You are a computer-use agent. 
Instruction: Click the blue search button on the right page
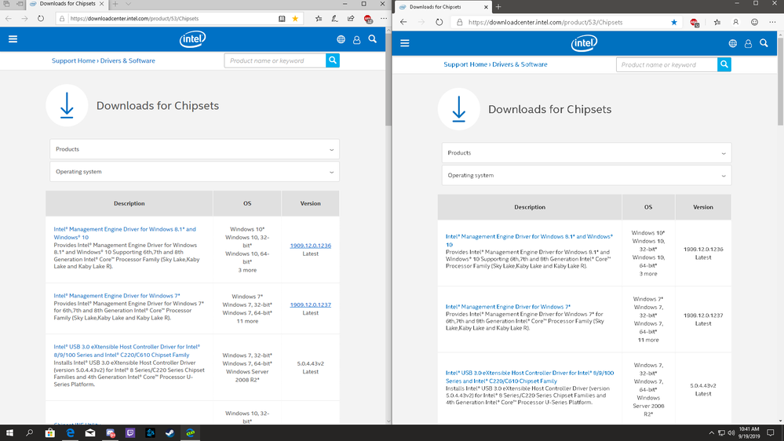pyautogui.click(x=724, y=64)
